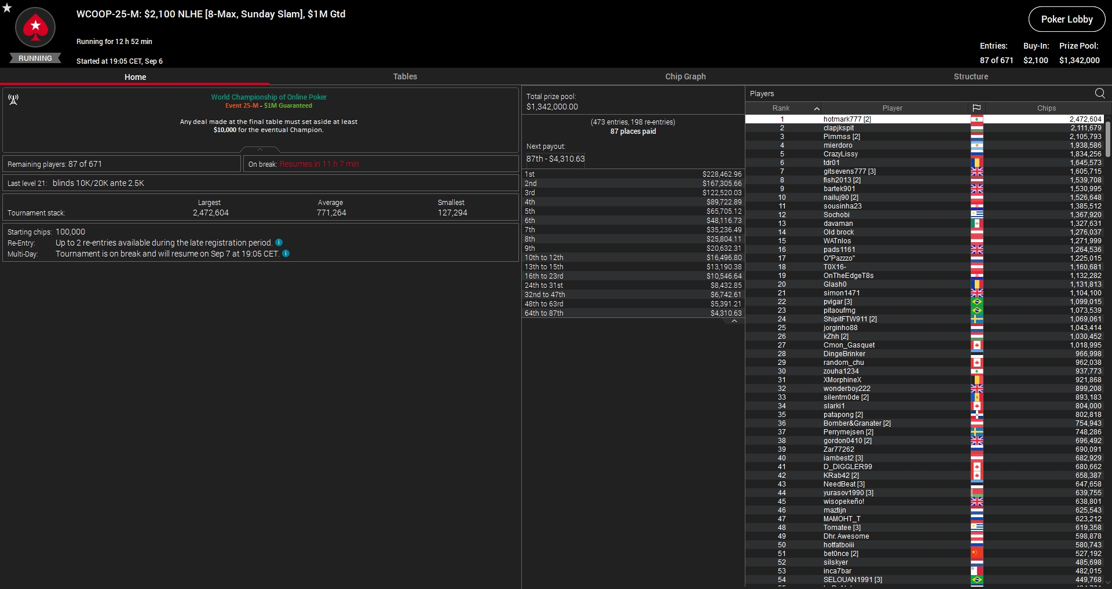The height and width of the screenshot is (589, 1112).
Task: Click the flag icon for patapong [2]
Action: point(977,415)
